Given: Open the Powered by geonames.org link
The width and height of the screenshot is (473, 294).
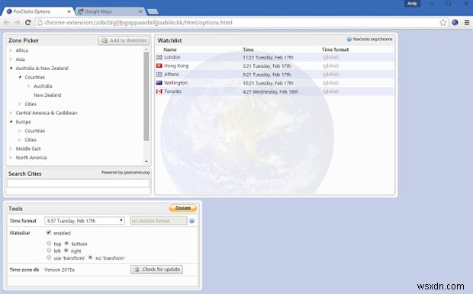Looking at the screenshot, I should point(125,173).
